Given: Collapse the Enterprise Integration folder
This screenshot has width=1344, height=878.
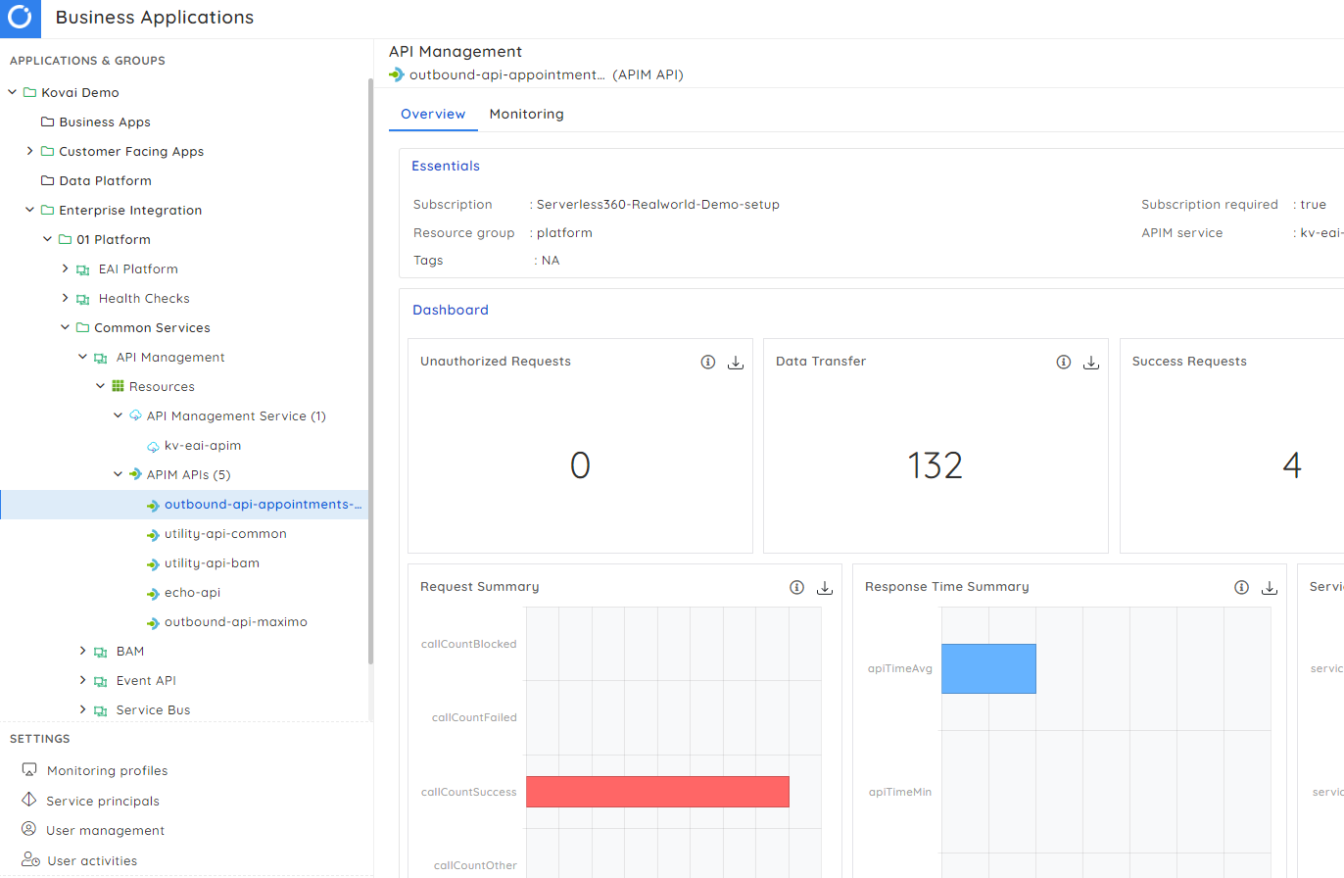Looking at the screenshot, I should pos(29,210).
